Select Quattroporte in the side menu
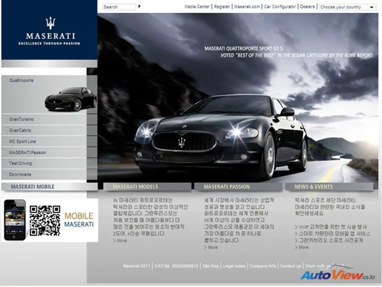This screenshot has height=287, width=382. [21, 80]
